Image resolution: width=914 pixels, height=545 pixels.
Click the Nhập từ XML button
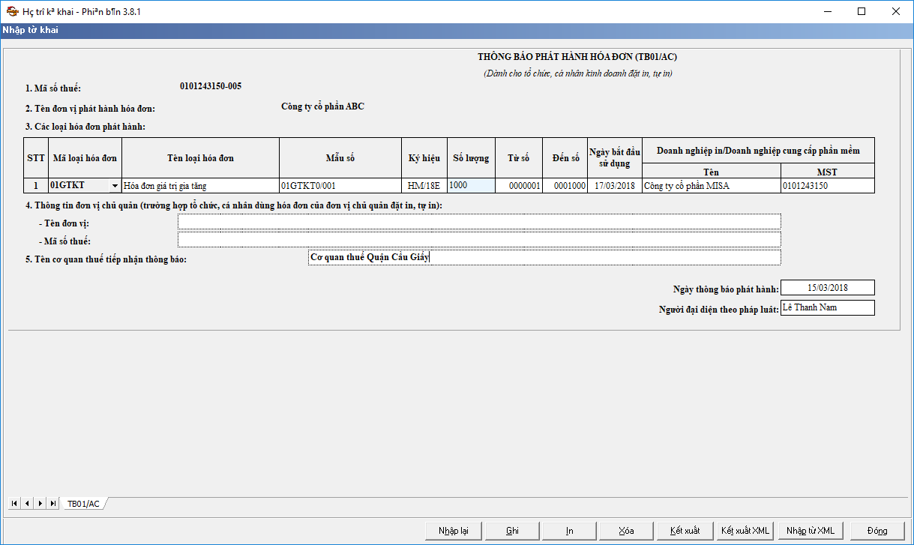click(810, 531)
